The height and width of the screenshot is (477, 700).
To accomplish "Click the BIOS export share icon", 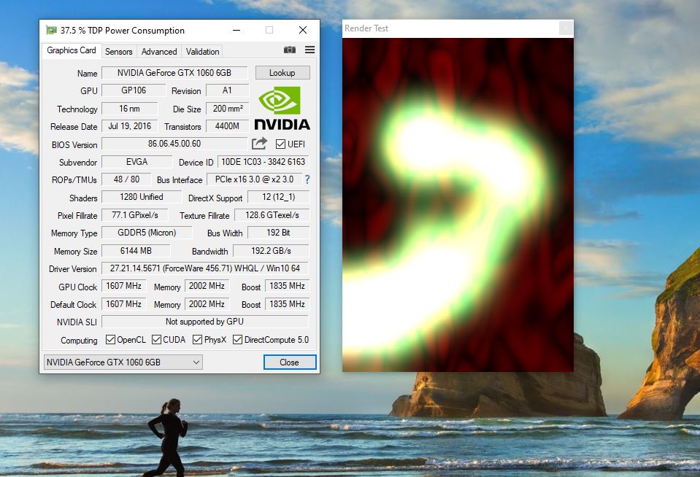I will click(259, 143).
